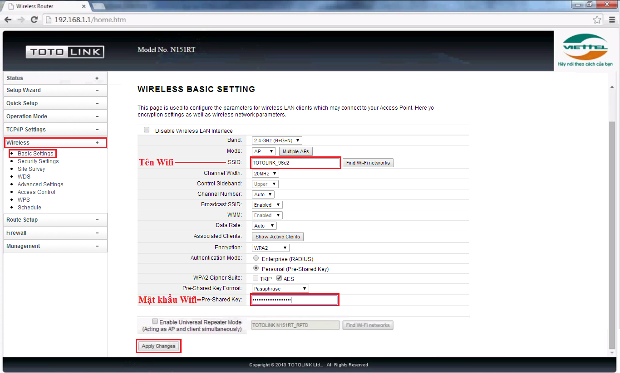
Task: Select Enterprise (RADIUS) authentication mode
Action: pos(256,258)
